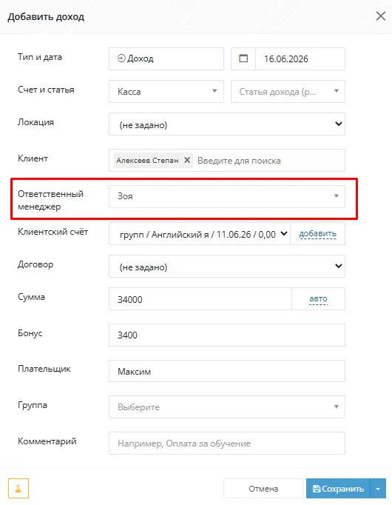Image resolution: width=392 pixels, height=505 pixels.
Task: Click the yellow flask icon button
Action: 18,488
